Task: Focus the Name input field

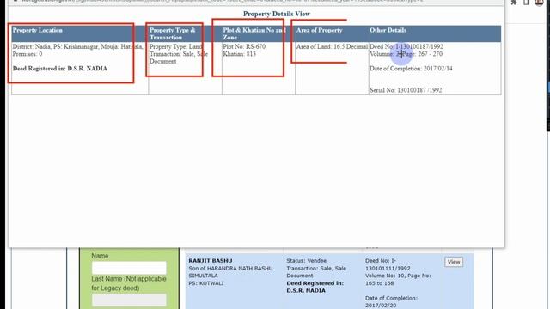Action: click(x=129, y=268)
